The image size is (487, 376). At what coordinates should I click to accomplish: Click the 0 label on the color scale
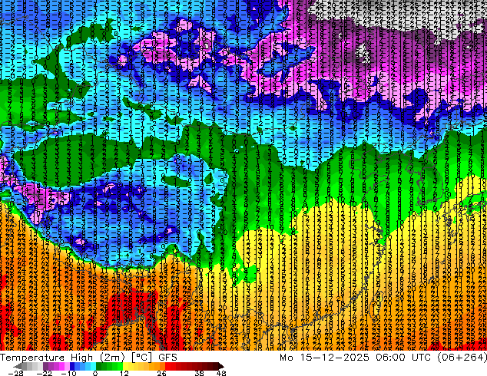click(95, 373)
